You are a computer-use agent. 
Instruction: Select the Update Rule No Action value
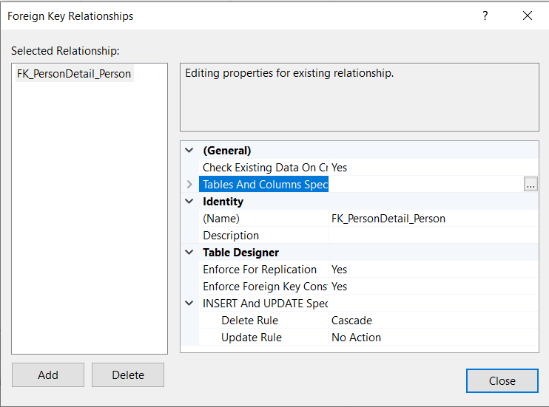click(x=433, y=338)
